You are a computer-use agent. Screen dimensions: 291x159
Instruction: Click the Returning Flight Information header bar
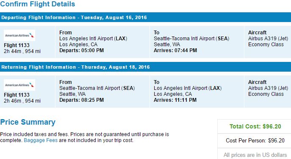[146, 67]
